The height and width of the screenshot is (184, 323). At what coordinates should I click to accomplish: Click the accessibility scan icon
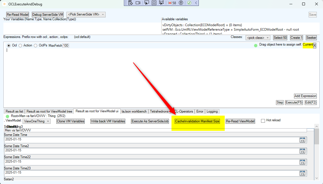[x=181, y=3]
